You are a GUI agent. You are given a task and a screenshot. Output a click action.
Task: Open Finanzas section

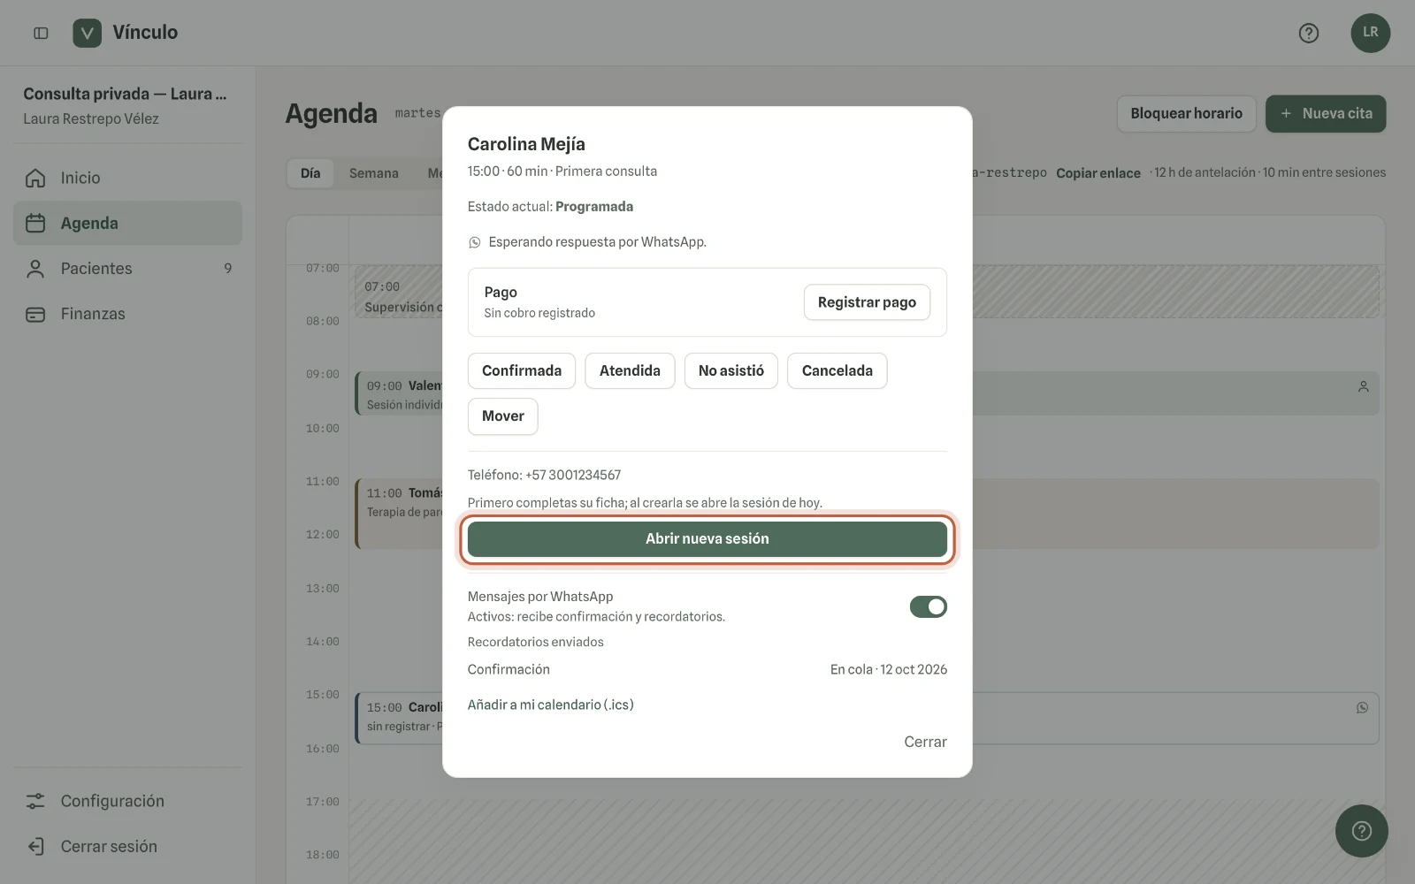coord(127,314)
